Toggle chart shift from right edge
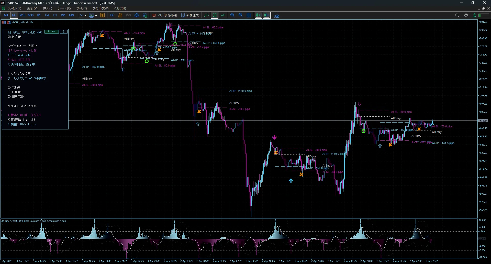This screenshot has height=264, width=491. click(267, 15)
